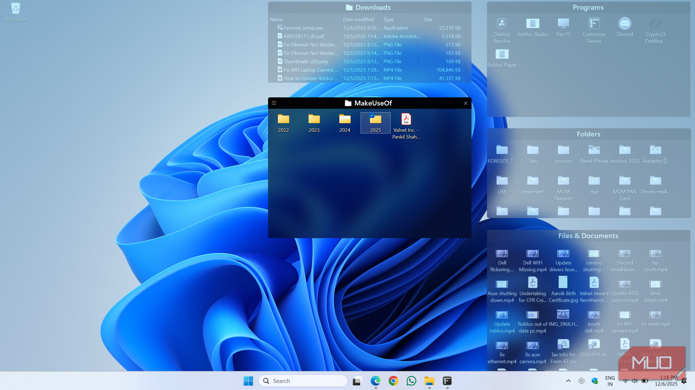Screen dimensions: 695x390
Task: Open the Important folder
Action: [x=533, y=185]
